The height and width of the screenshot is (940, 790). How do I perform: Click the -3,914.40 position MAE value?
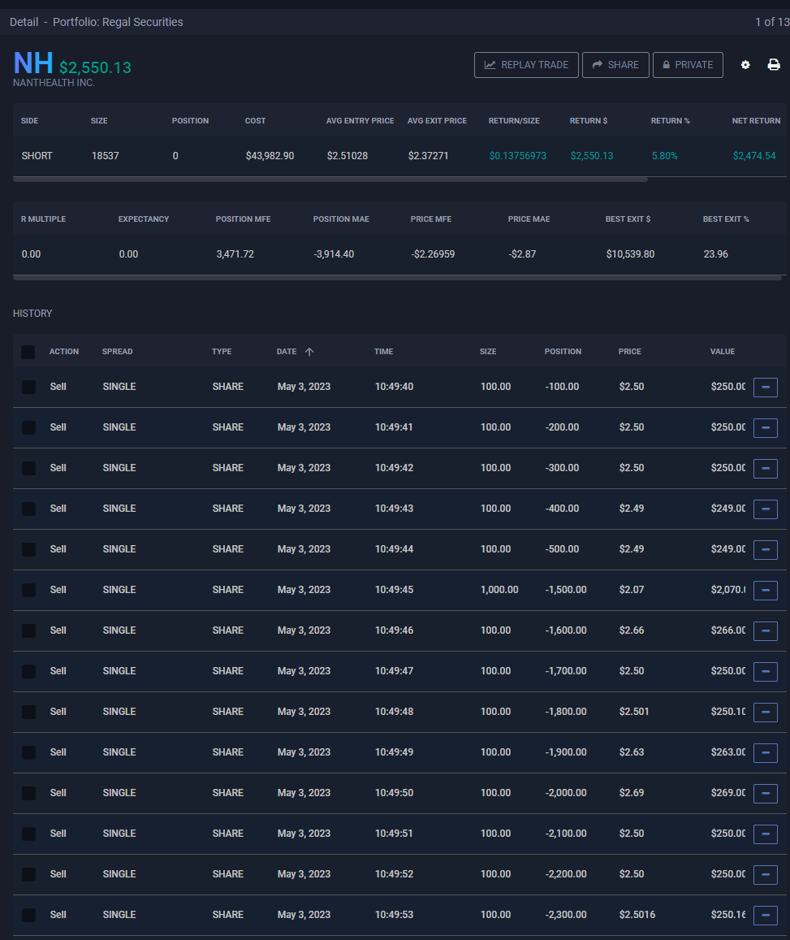[x=334, y=254]
